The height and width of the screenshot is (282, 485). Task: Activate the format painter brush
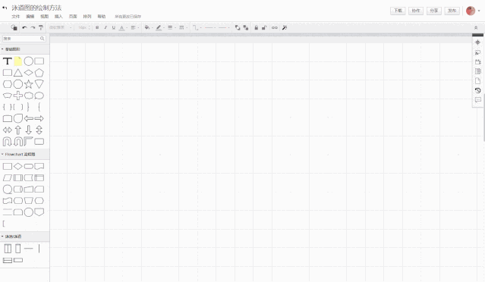pyautogui.click(x=41, y=27)
